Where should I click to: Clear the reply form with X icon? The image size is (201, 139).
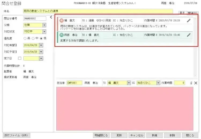click(196, 83)
